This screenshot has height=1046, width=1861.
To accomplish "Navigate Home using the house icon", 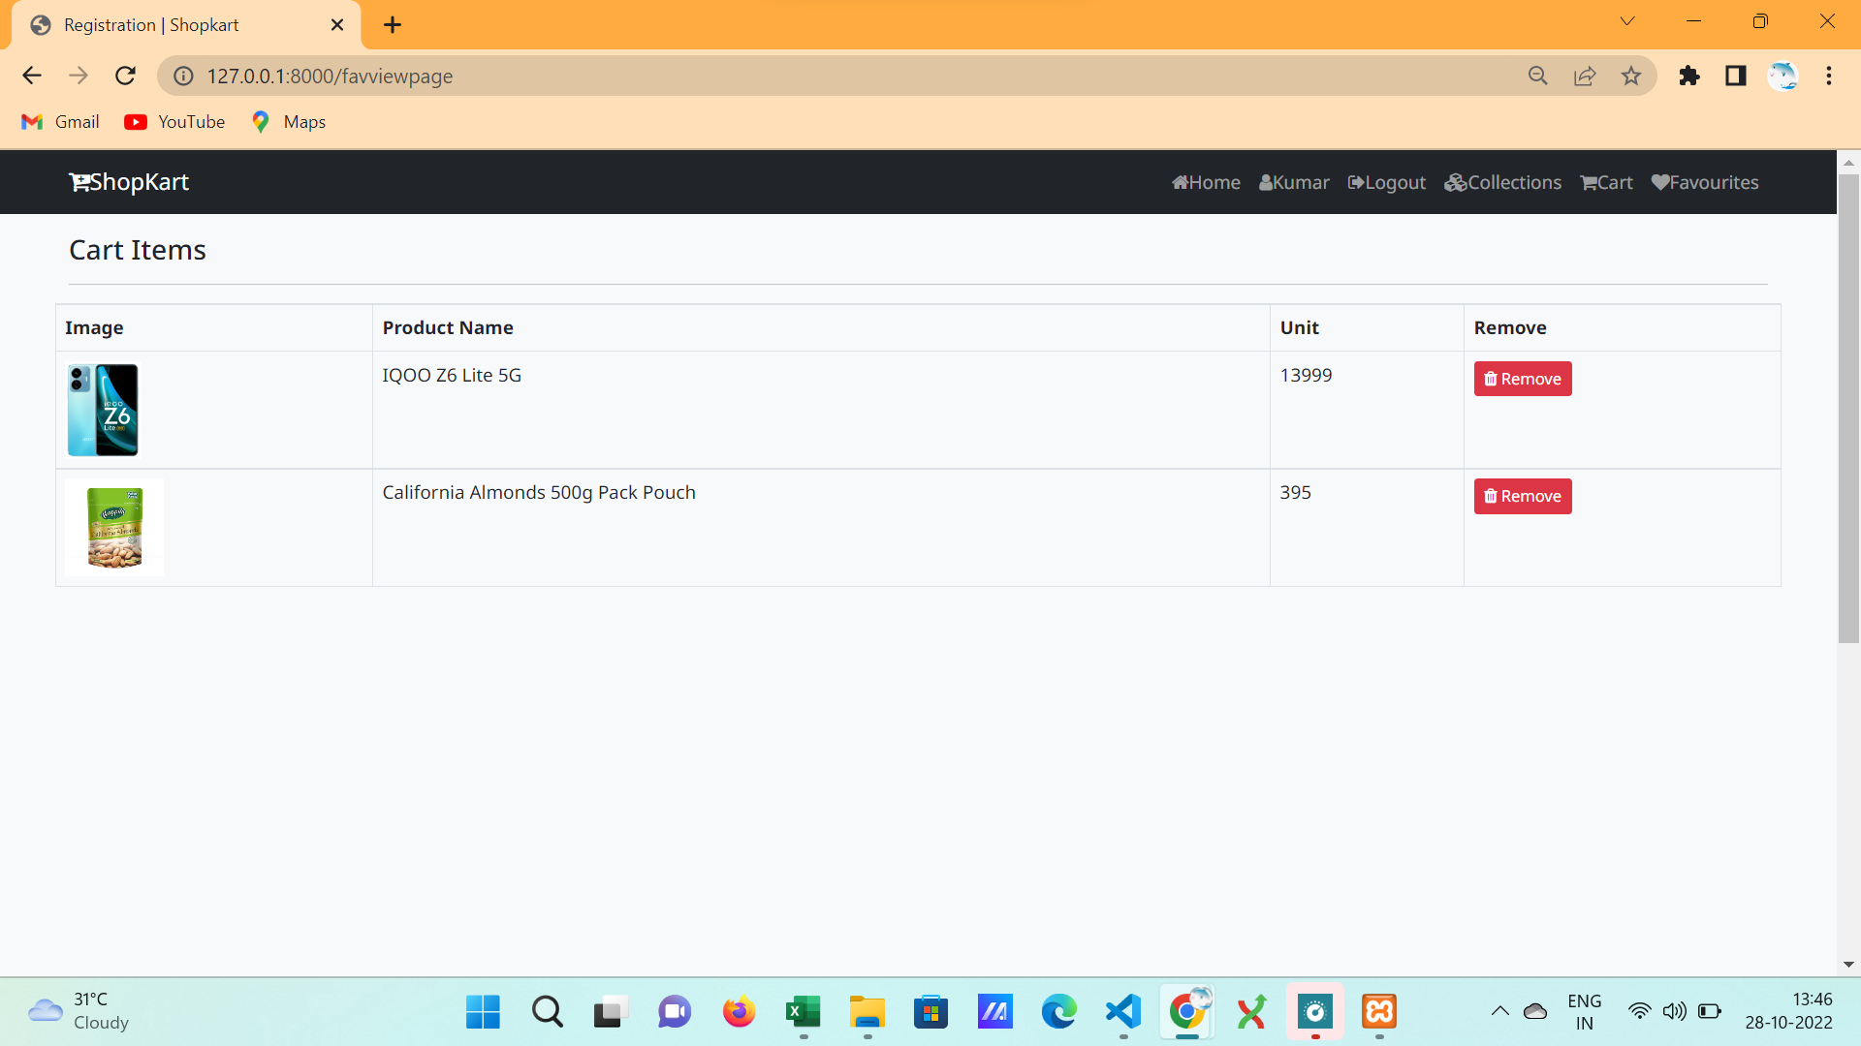I will (x=1183, y=182).
